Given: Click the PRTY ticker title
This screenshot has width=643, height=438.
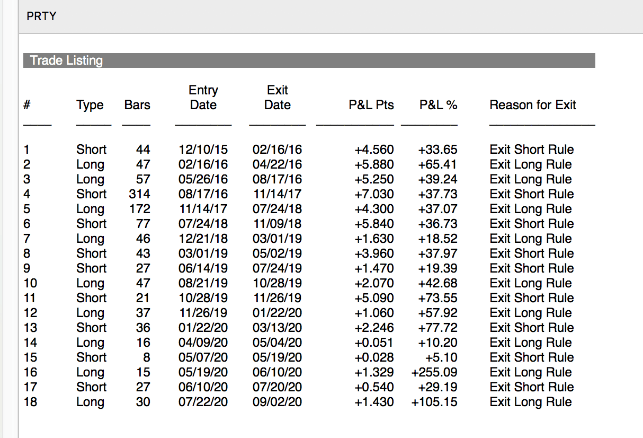Looking at the screenshot, I should click(x=41, y=16).
